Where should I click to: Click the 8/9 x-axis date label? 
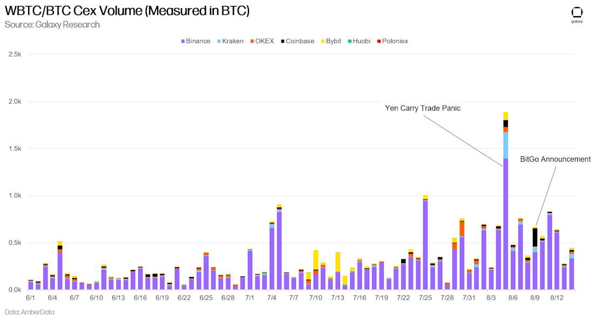point(535,298)
